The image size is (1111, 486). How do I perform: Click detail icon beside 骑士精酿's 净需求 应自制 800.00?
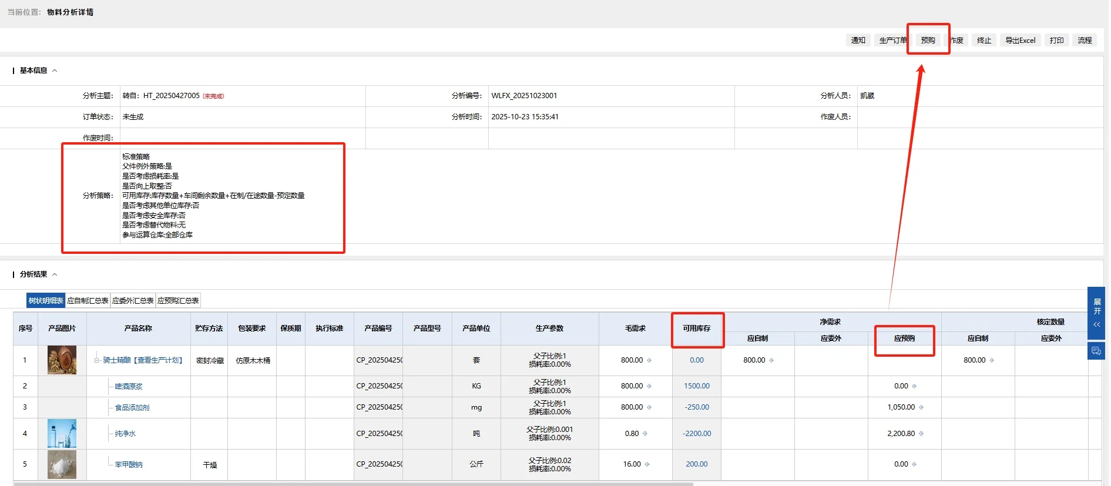point(771,360)
